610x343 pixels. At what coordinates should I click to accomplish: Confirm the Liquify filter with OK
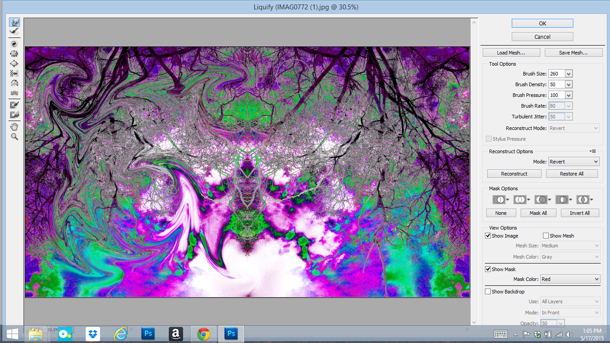[x=542, y=24]
